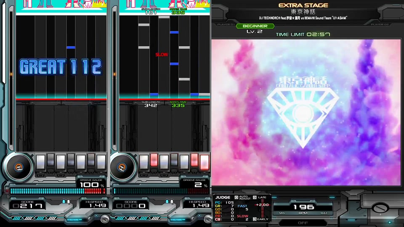Tap Player 2's fourth key (black)
The height and width of the screenshot is (227, 404).
174,160
